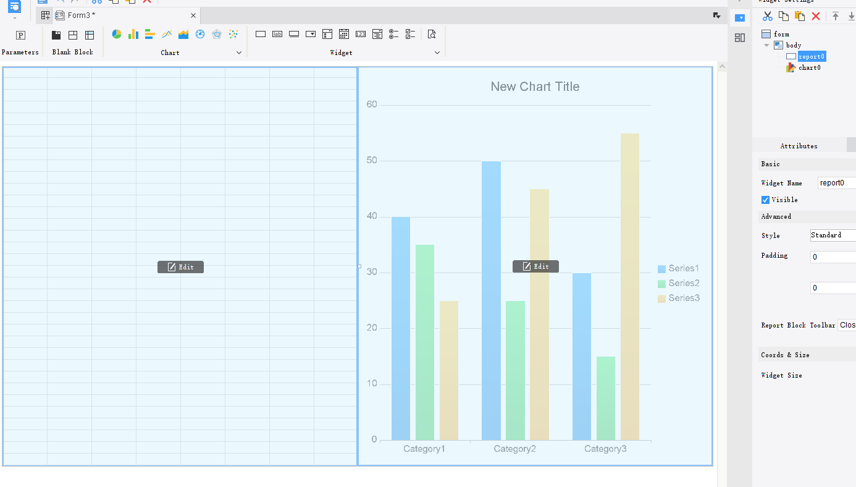Add a date calendar widget
The width and height of the screenshot is (856, 487).
click(344, 34)
